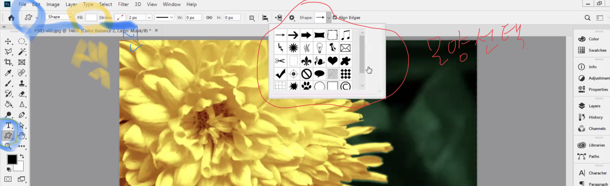Open the path arrangement options

pyautogui.click(x=278, y=18)
